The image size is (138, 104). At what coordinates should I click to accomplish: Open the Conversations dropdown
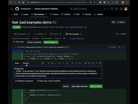pos(47,38)
